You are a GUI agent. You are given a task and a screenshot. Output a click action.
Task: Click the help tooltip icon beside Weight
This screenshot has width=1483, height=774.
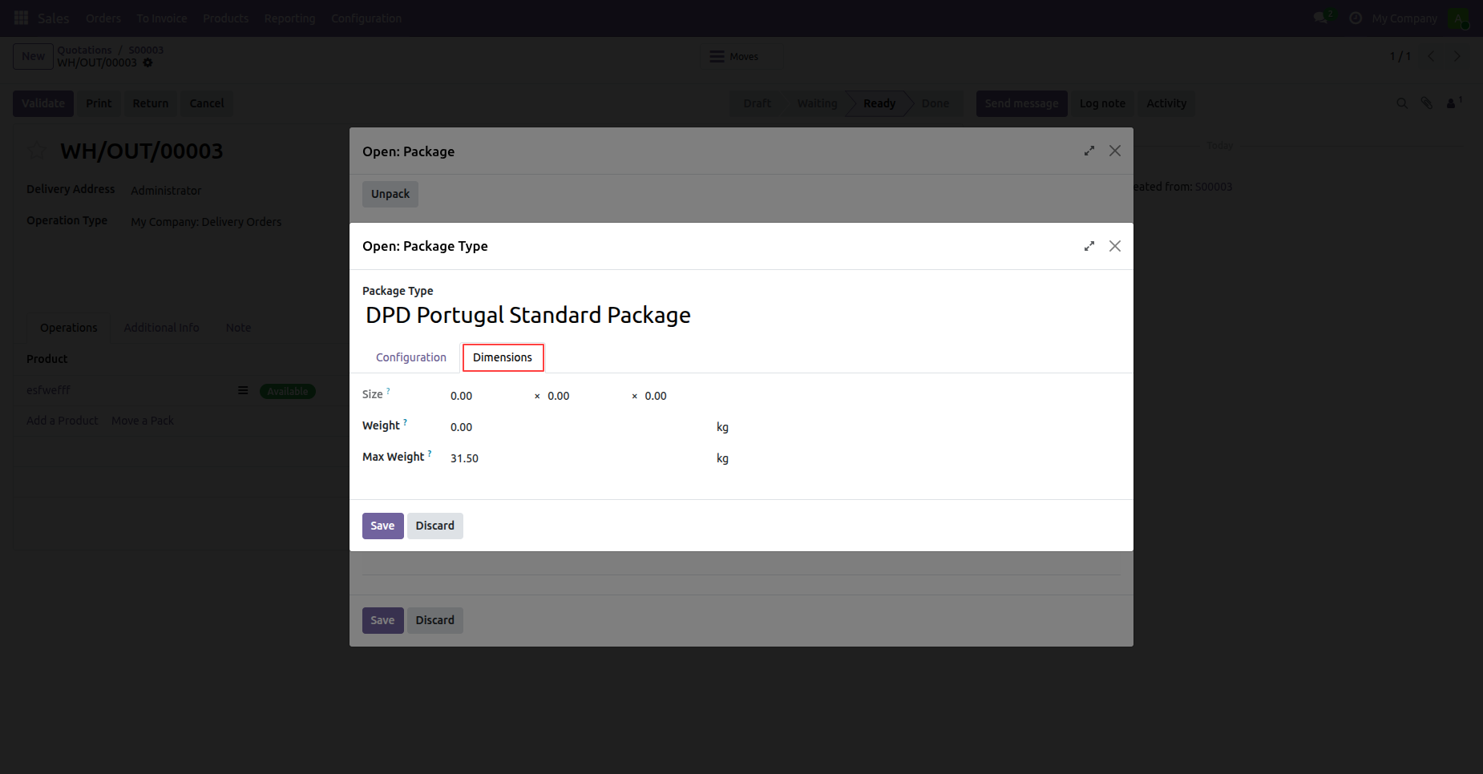(405, 421)
